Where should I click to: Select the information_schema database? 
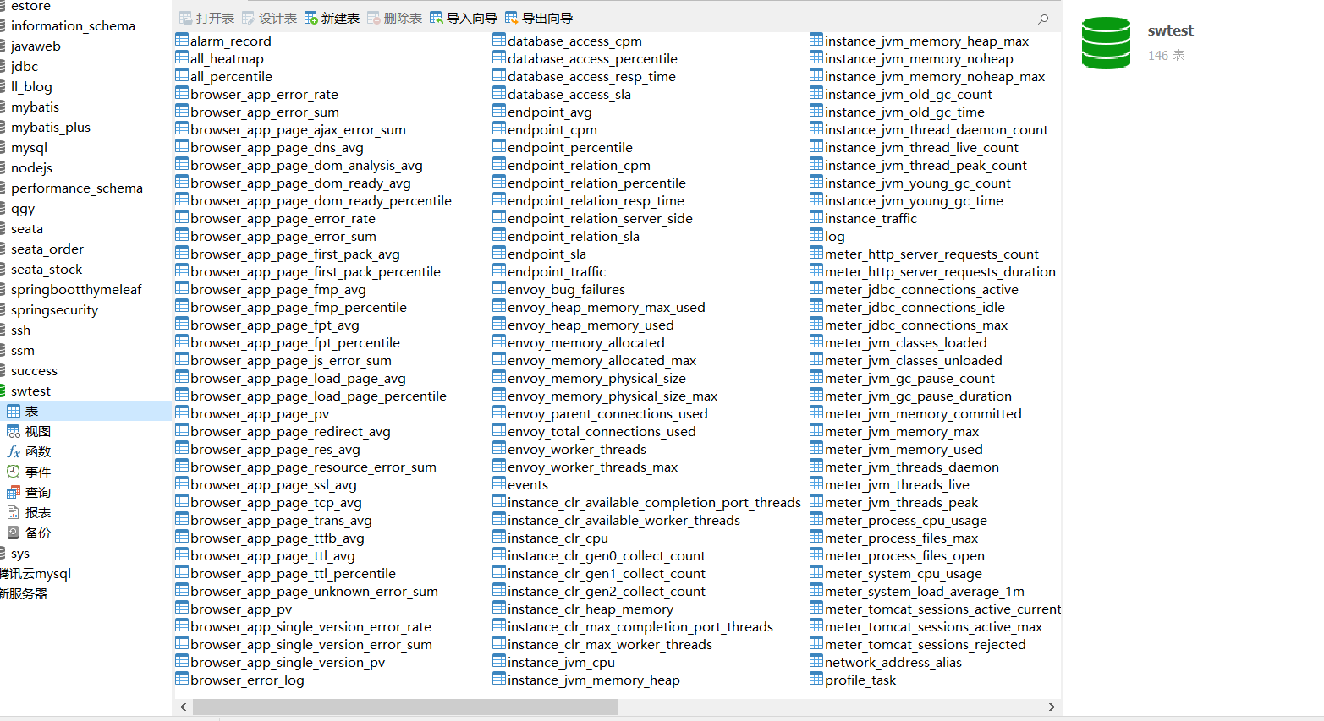pyautogui.click(x=73, y=25)
